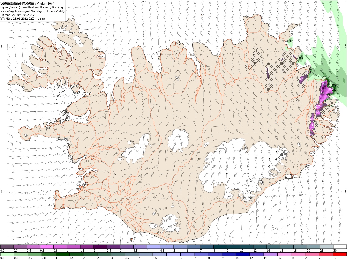Pick the snow legend swatch between 0.3 and 0.4
Viewport: 347px width, 260px height.
[x=20, y=246]
